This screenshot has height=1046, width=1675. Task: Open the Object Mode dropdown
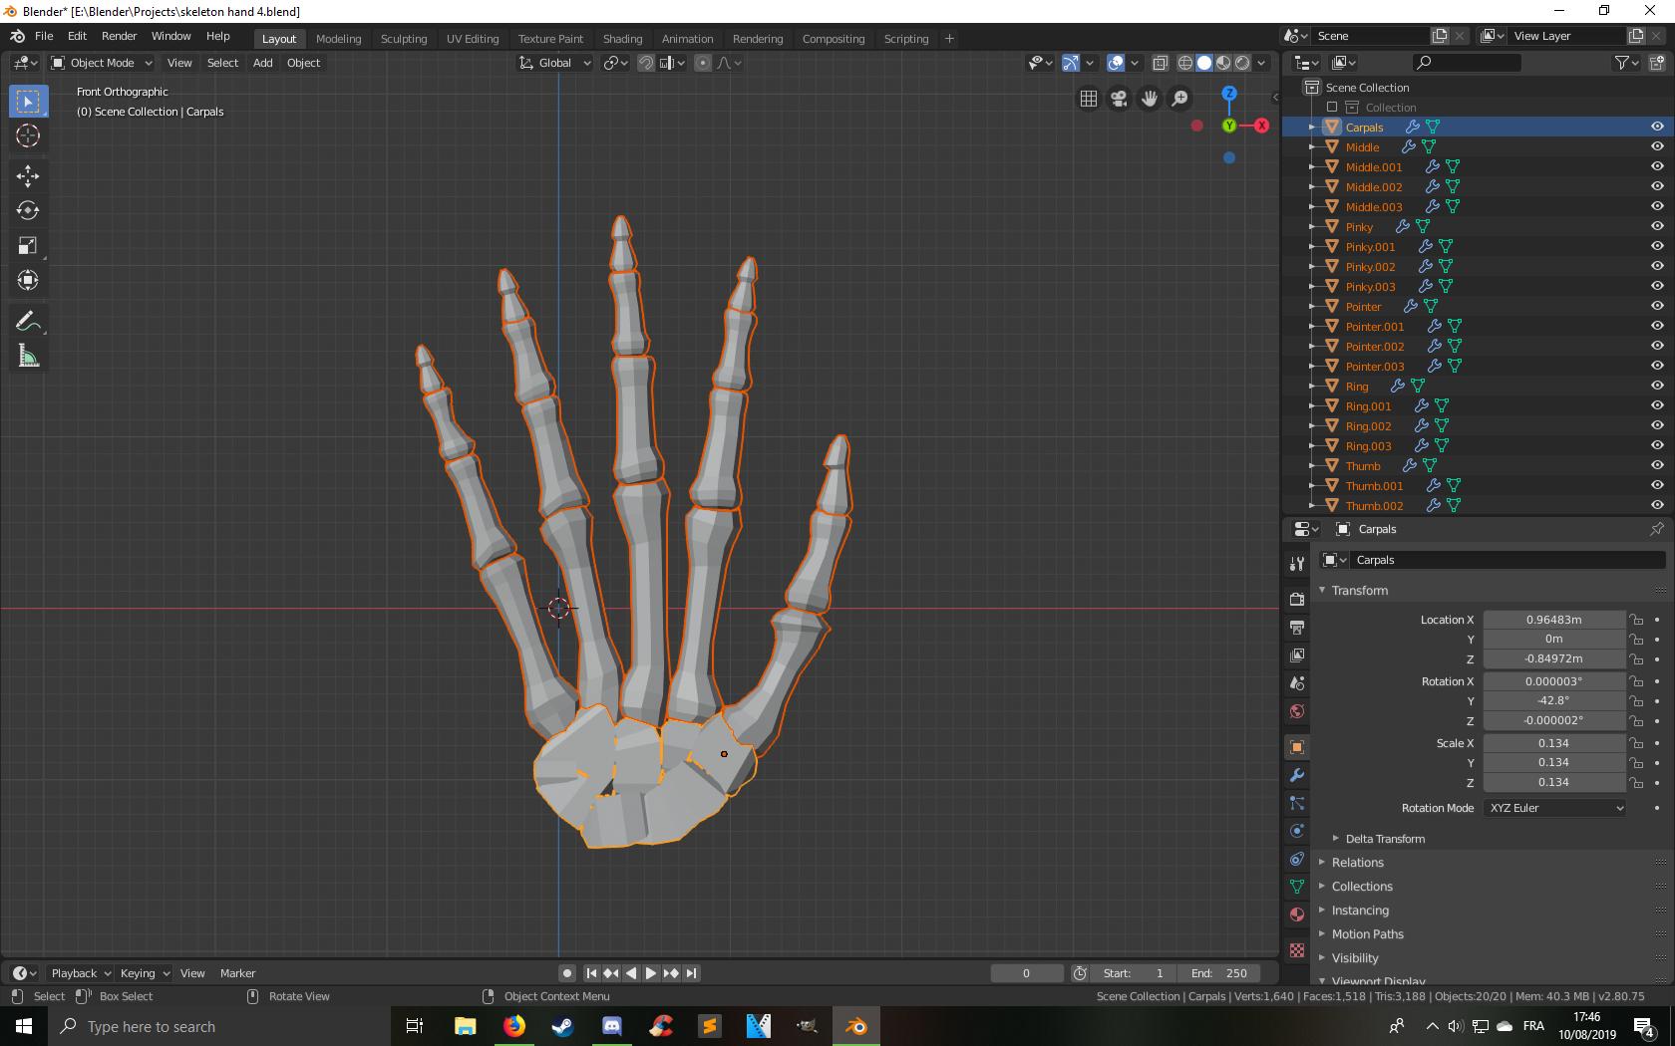click(101, 63)
